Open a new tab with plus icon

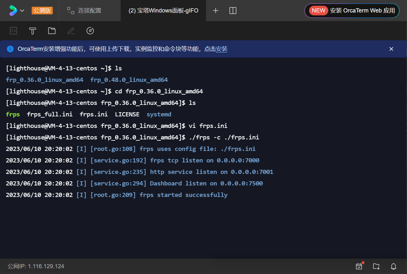[216, 11]
